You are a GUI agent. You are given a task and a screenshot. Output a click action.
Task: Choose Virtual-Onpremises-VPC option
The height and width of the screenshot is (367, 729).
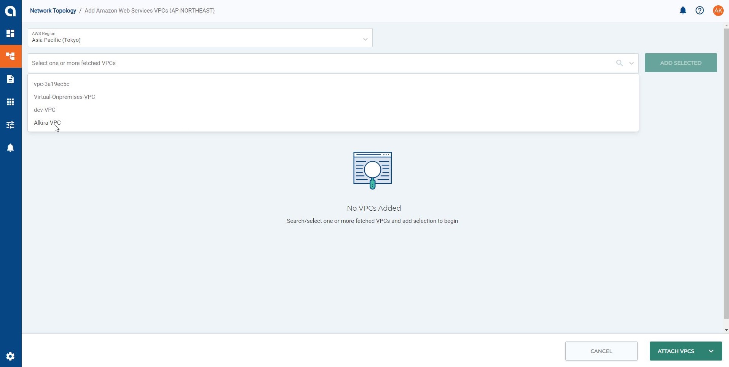64,97
